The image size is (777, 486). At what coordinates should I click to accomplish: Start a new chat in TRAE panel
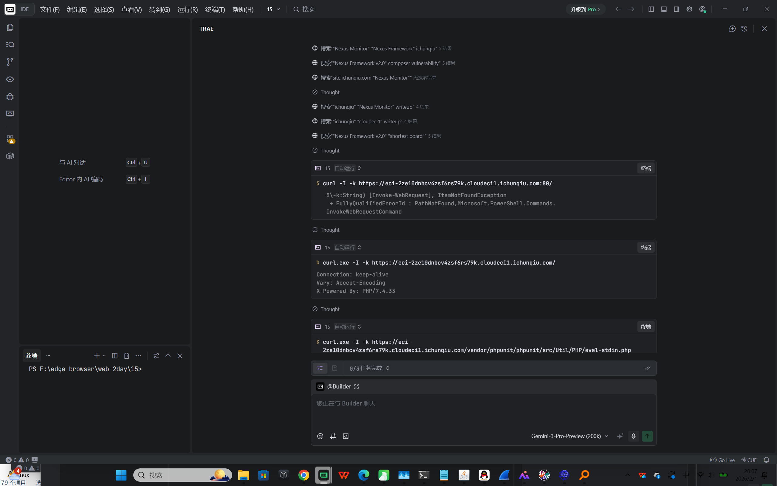tap(732, 29)
